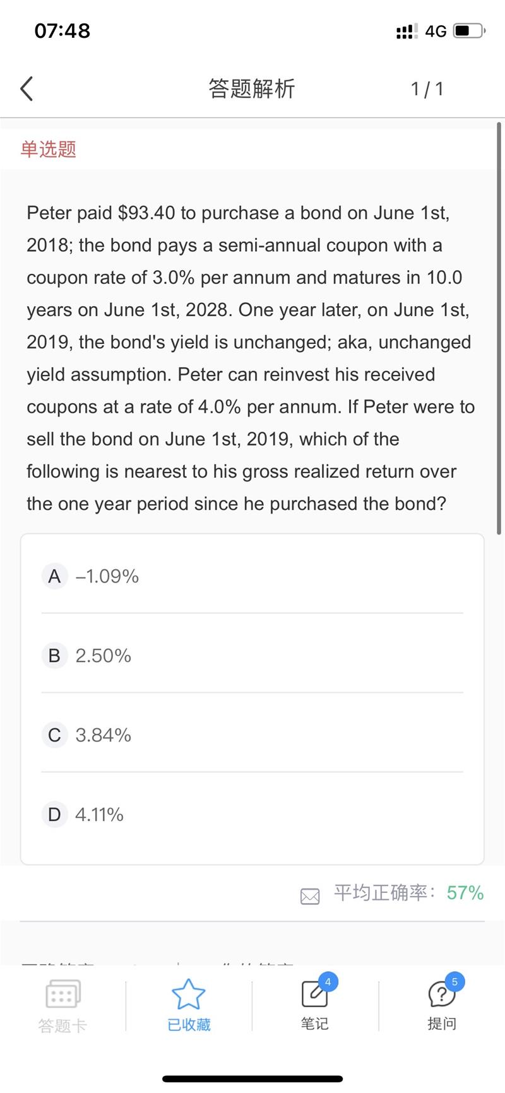Tap the 答题解析 page title
This screenshot has height=1093, width=505.
click(x=252, y=89)
